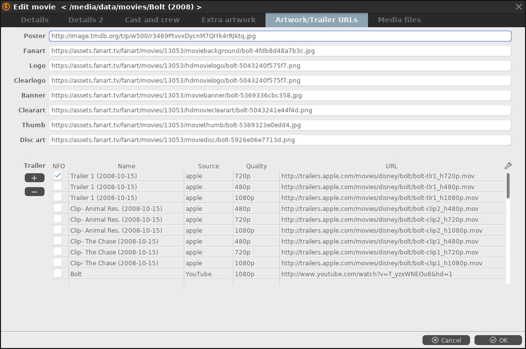Click the Disc art URL field
This screenshot has width=526, height=349.
pos(280,140)
